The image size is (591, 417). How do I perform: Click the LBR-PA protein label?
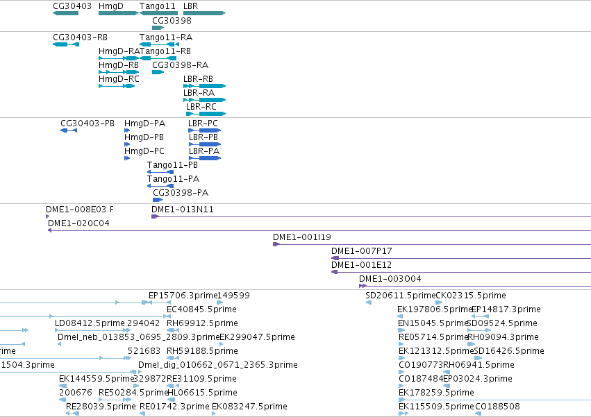(204, 151)
